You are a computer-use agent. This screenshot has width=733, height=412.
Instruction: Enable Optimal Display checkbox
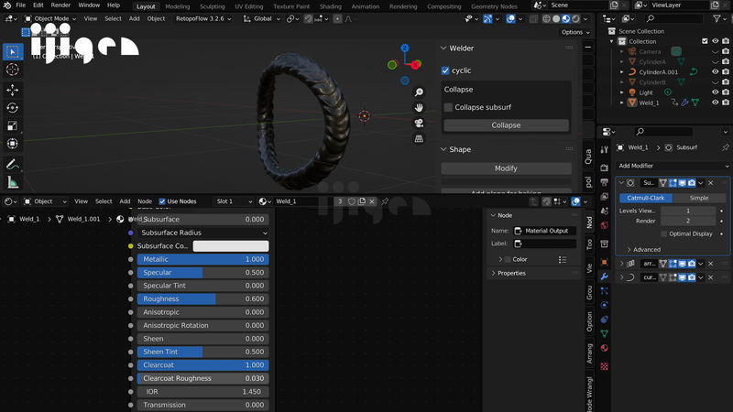point(663,233)
